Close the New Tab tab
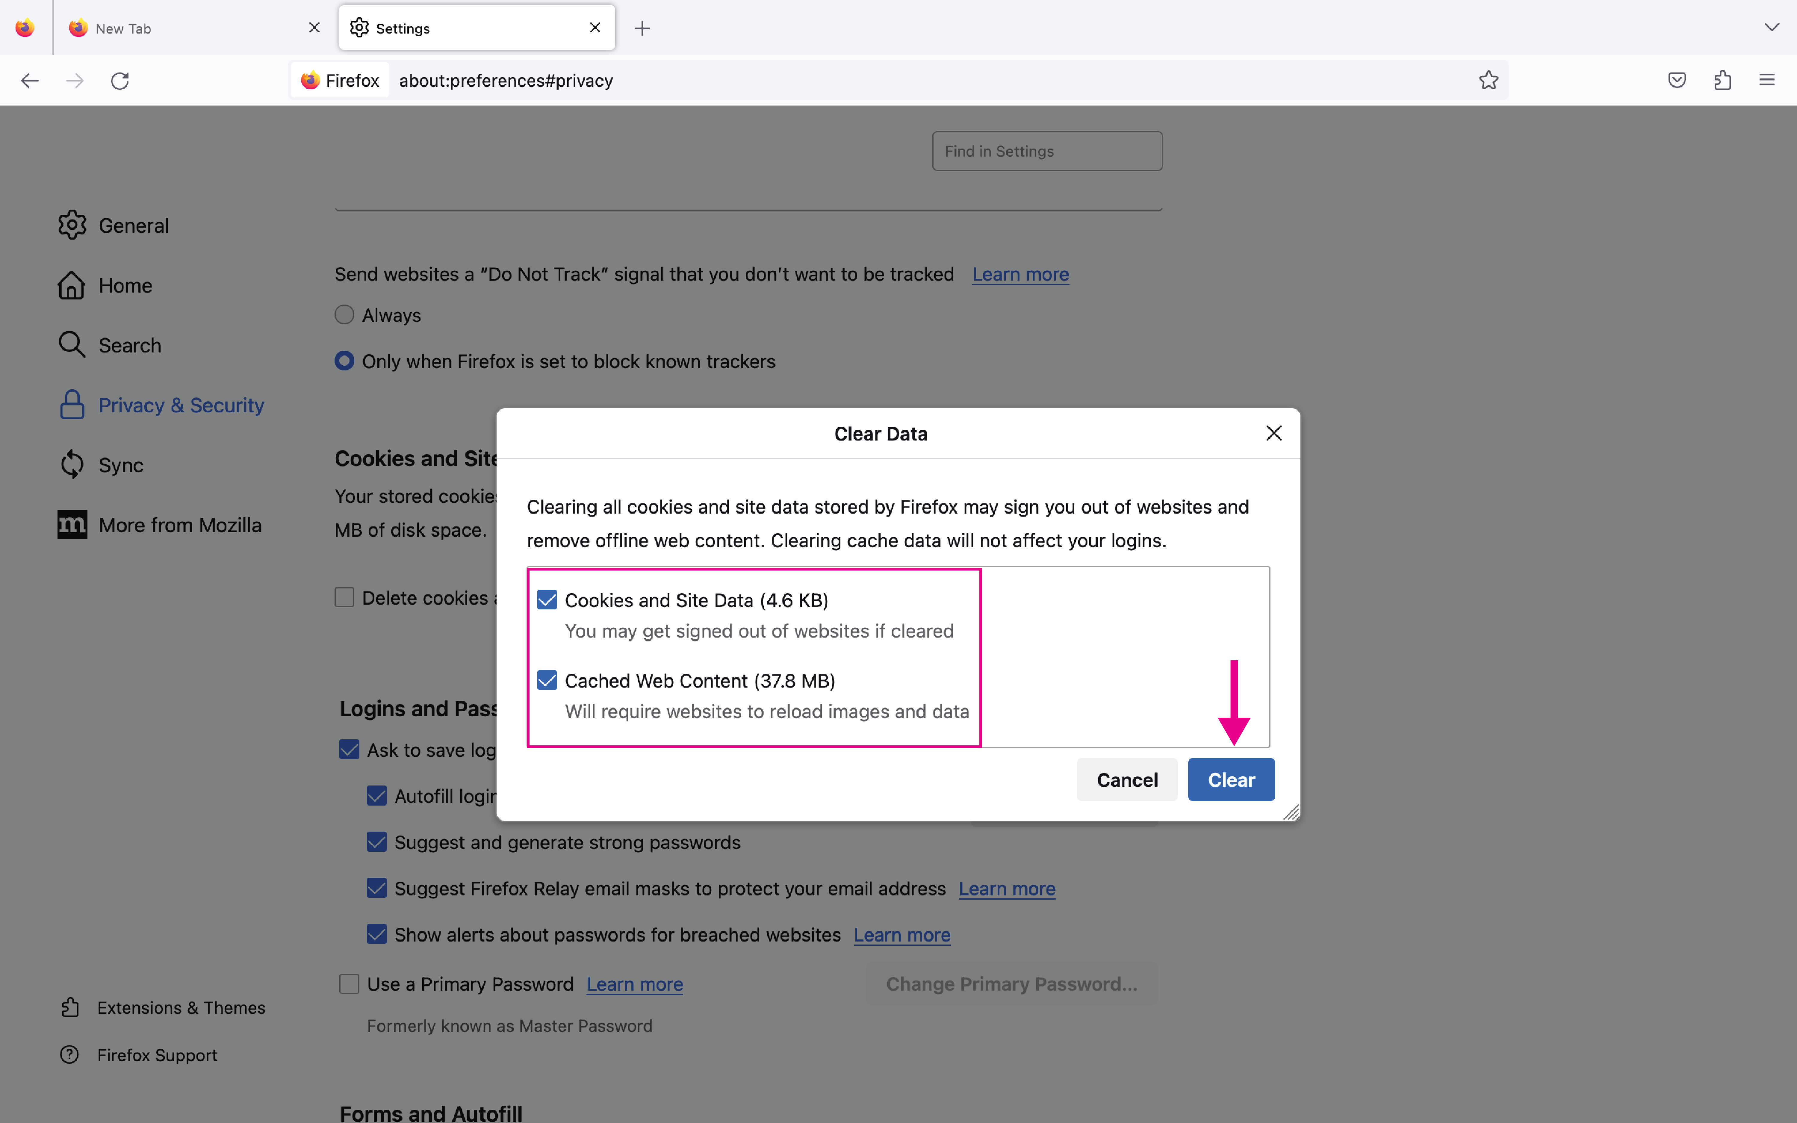Screen dimensions: 1797x1123 point(314,28)
